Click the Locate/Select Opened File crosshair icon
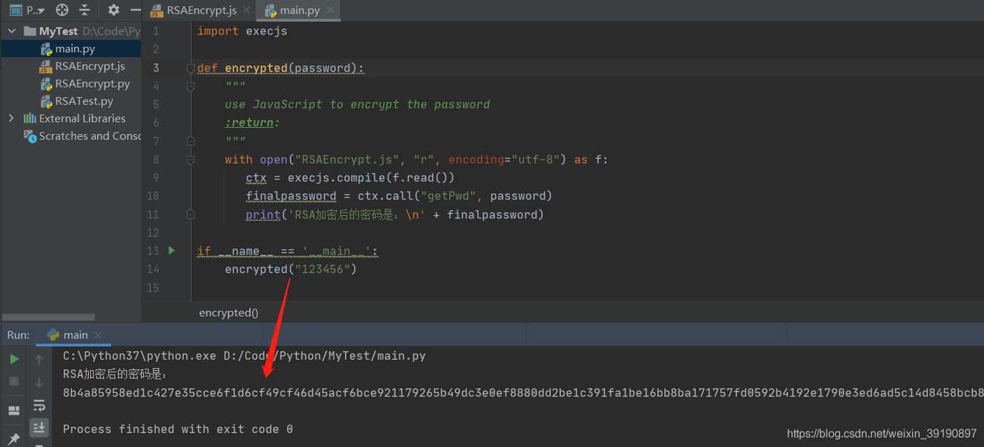Screen dimensions: 984x447 (x=62, y=10)
